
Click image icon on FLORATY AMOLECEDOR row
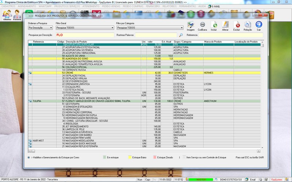[x=30, y=101]
